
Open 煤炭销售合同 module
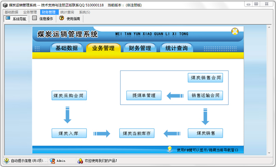pos(205,78)
